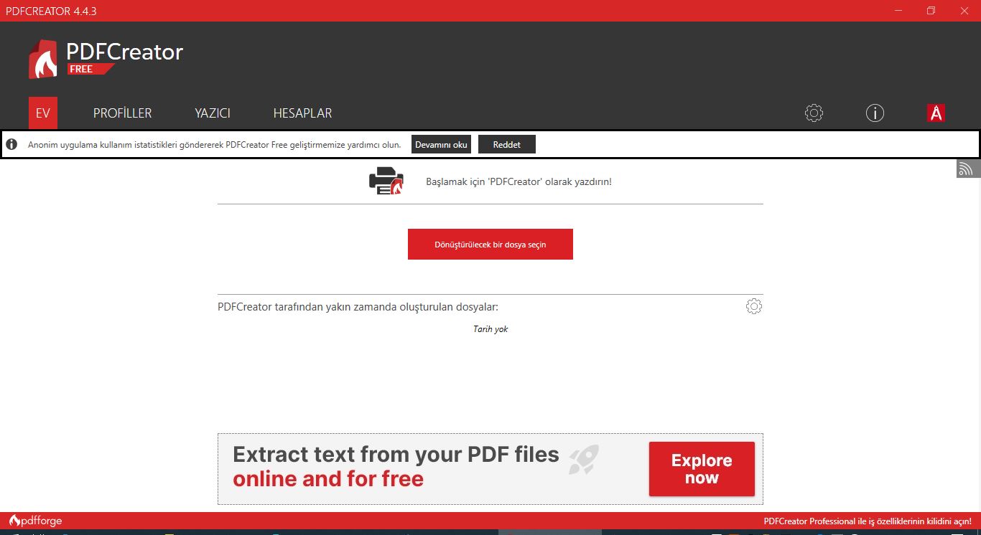
Task: Go to the YAZICI tab
Action: pyautogui.click(x=213, y=113)
